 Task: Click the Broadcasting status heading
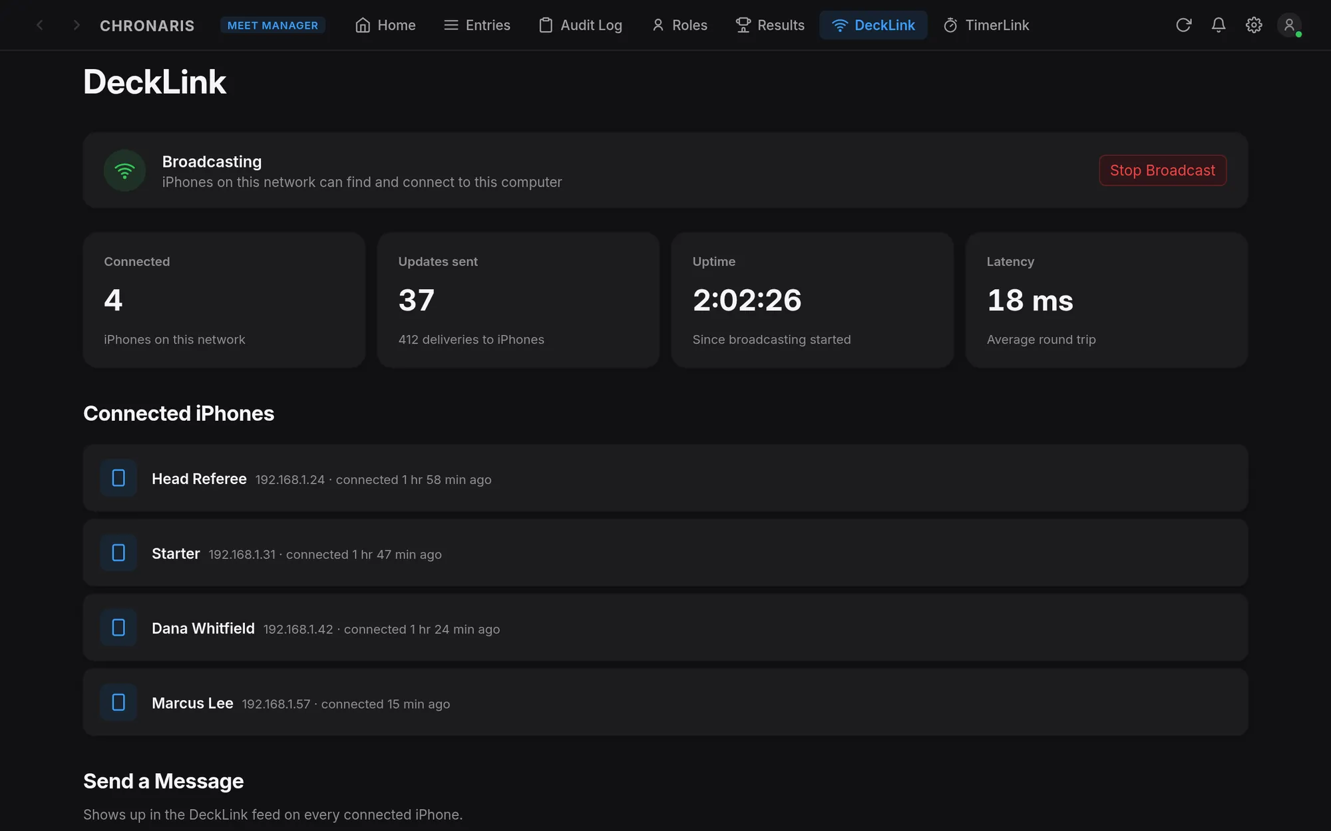coord(212,162)
